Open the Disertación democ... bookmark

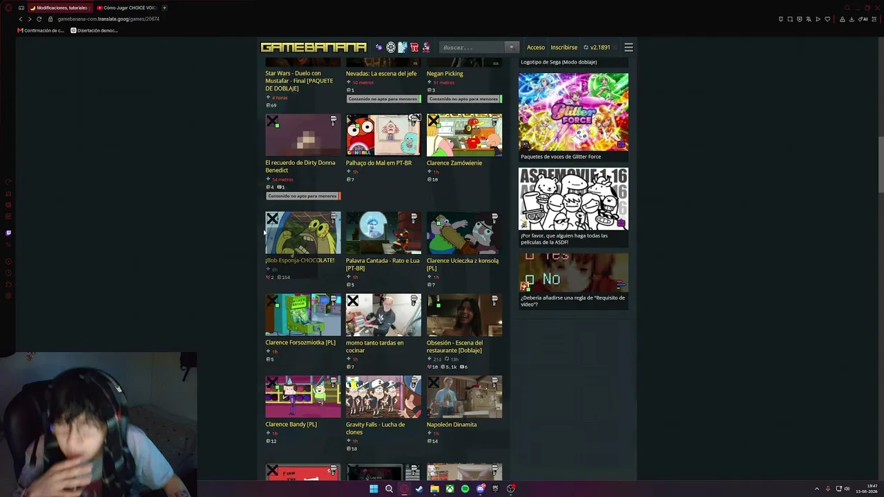(95, 30)
